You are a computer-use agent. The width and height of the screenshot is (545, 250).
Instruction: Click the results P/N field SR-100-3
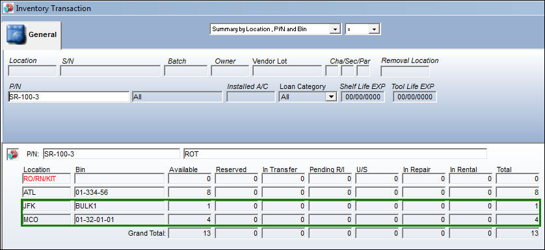coord(112,154)
